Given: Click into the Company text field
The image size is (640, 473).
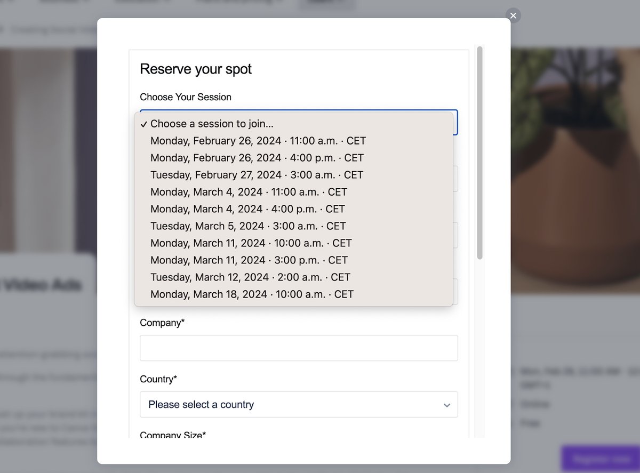Looking at the screenshot, I should tap(299, 348).
